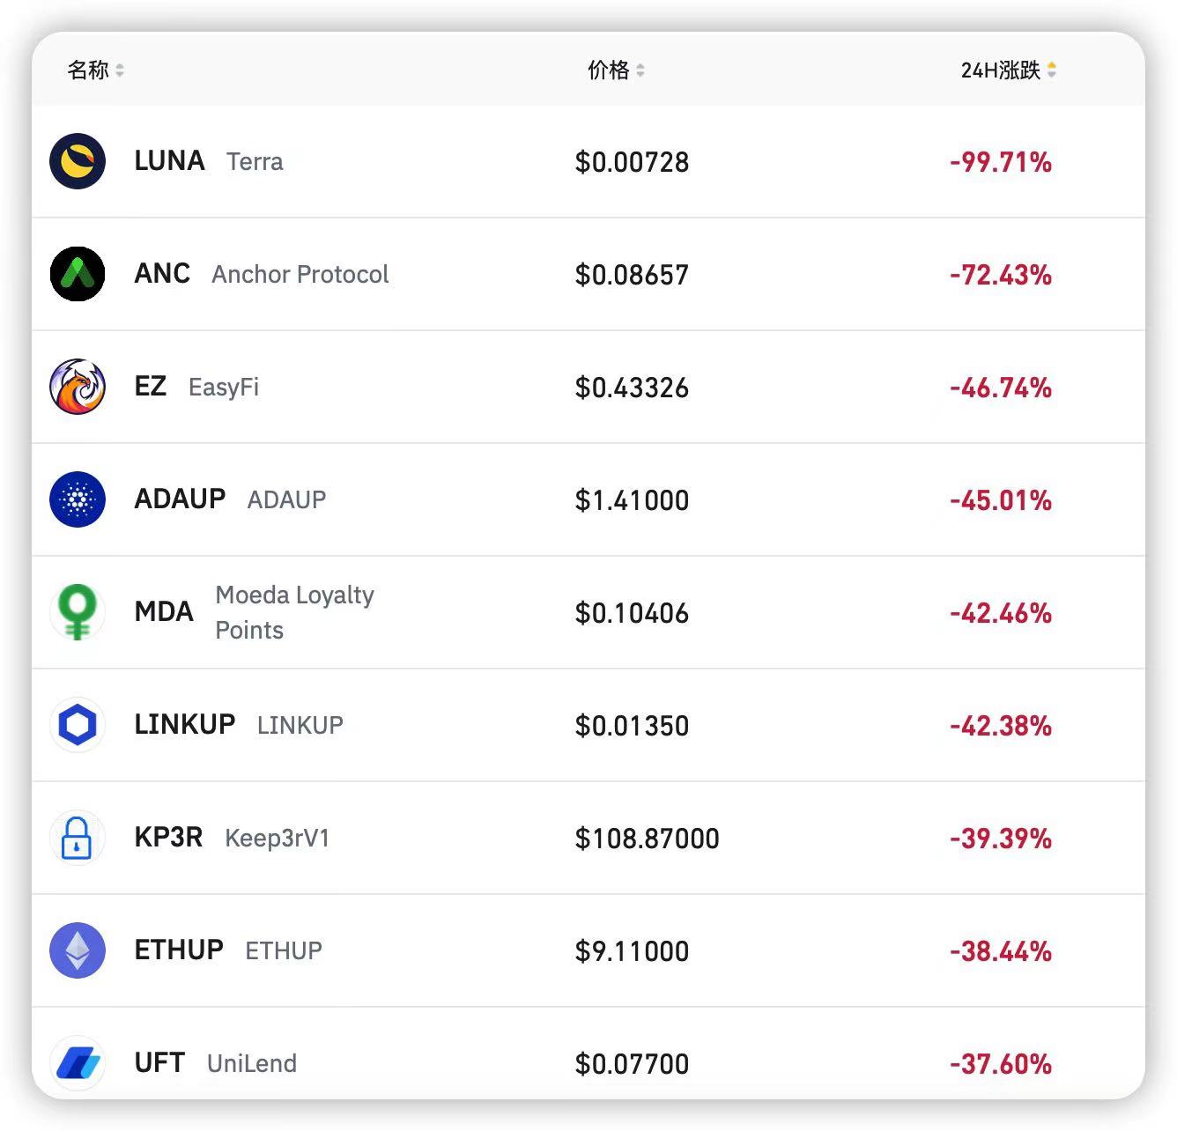Sort the list by 价格 column

[x=616, y=70]
